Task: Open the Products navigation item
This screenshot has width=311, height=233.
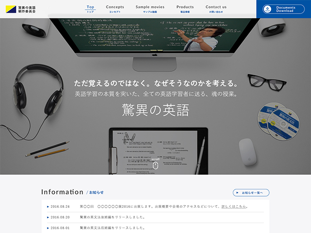Action: pyautogui.click(x=185, y=9)
